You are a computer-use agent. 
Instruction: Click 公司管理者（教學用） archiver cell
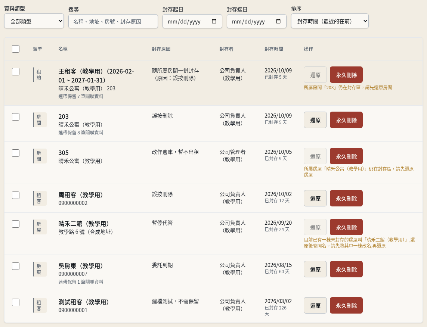pyautogui.click(x=233, y=156)
